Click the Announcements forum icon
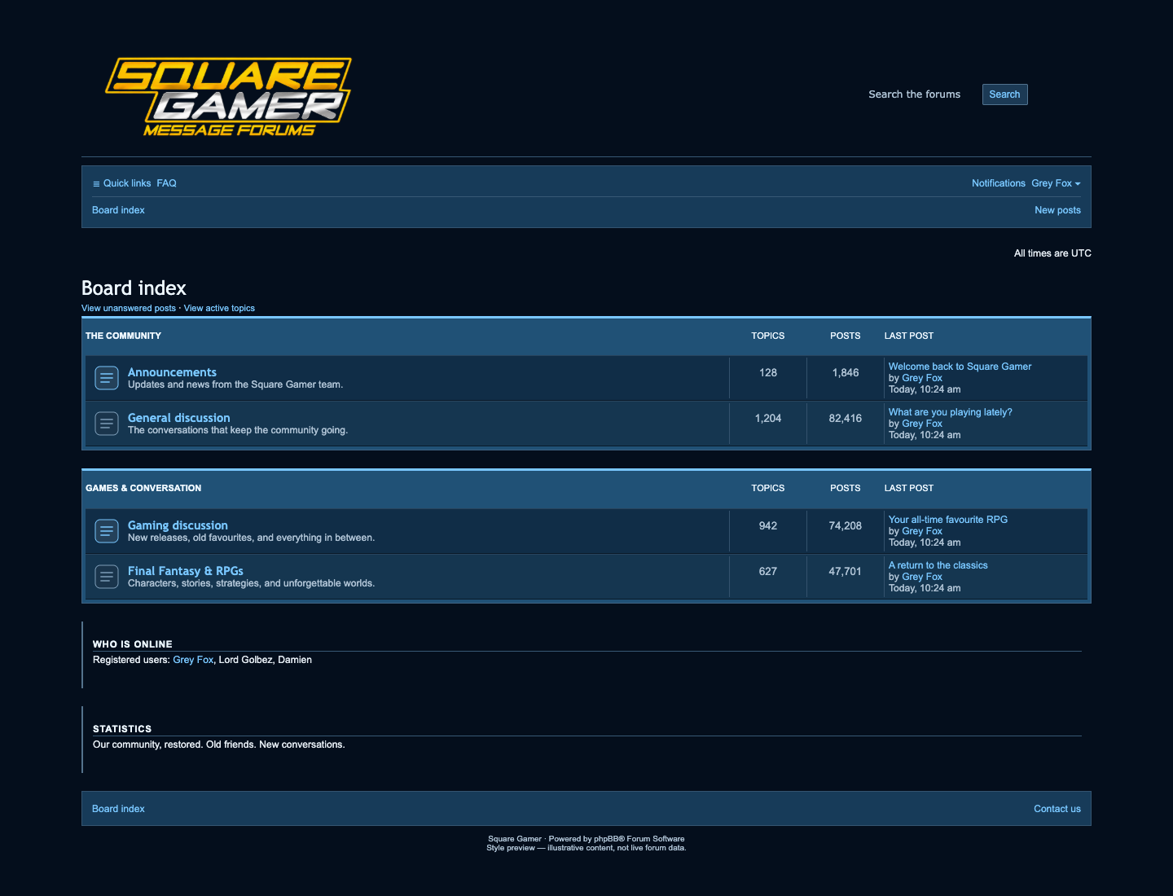 point(107,378)
